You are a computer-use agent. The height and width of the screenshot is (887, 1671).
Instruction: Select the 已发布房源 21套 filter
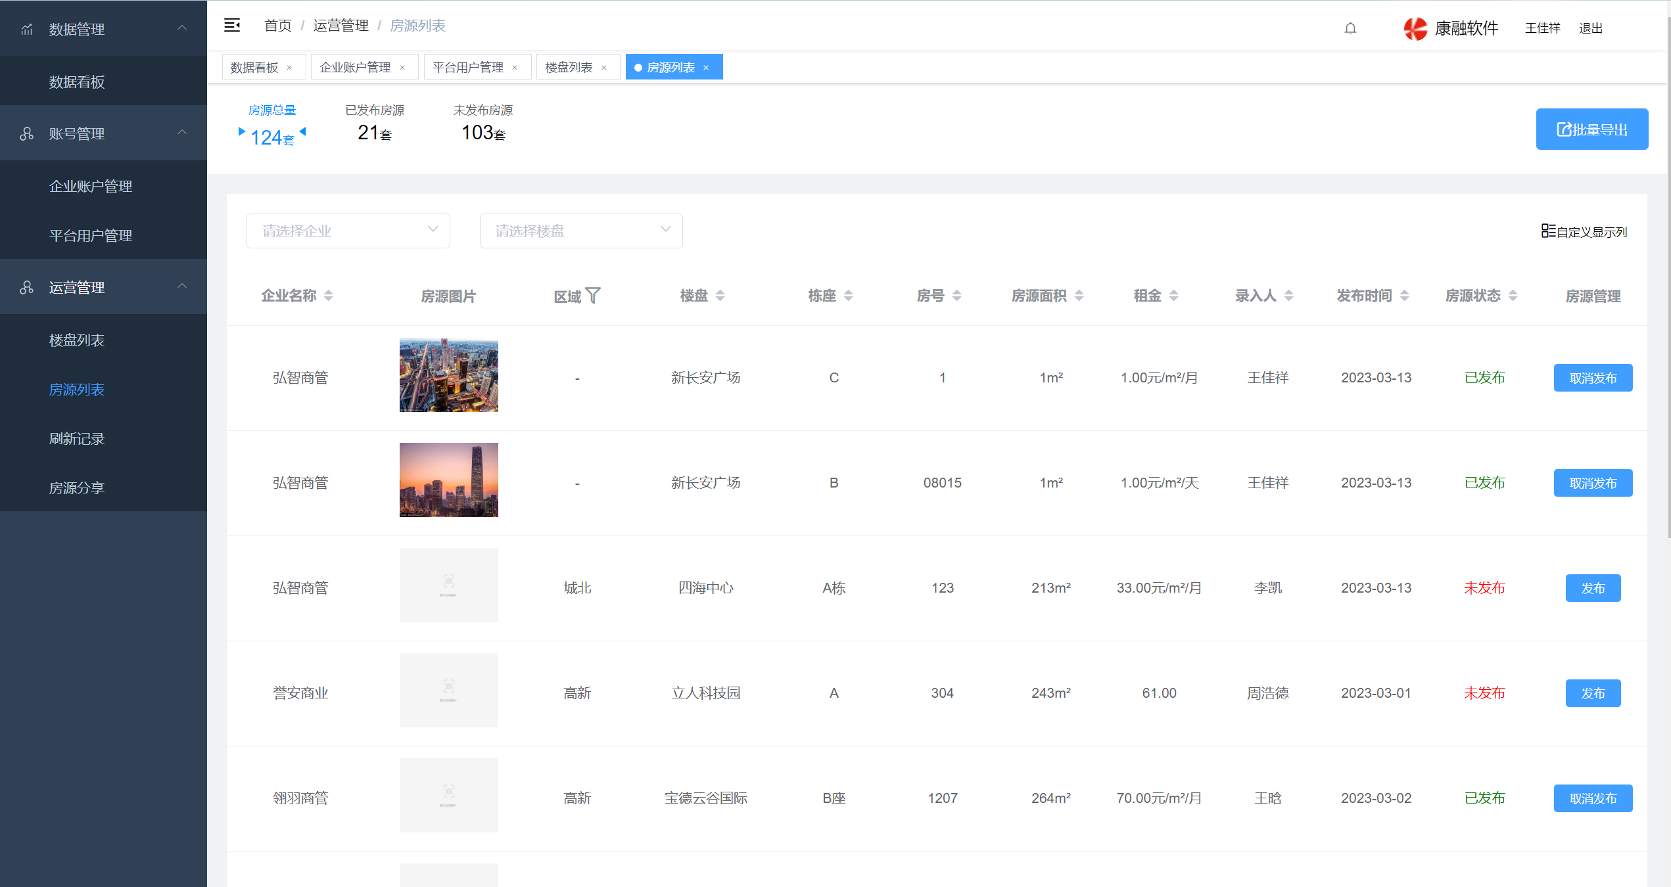375,124
